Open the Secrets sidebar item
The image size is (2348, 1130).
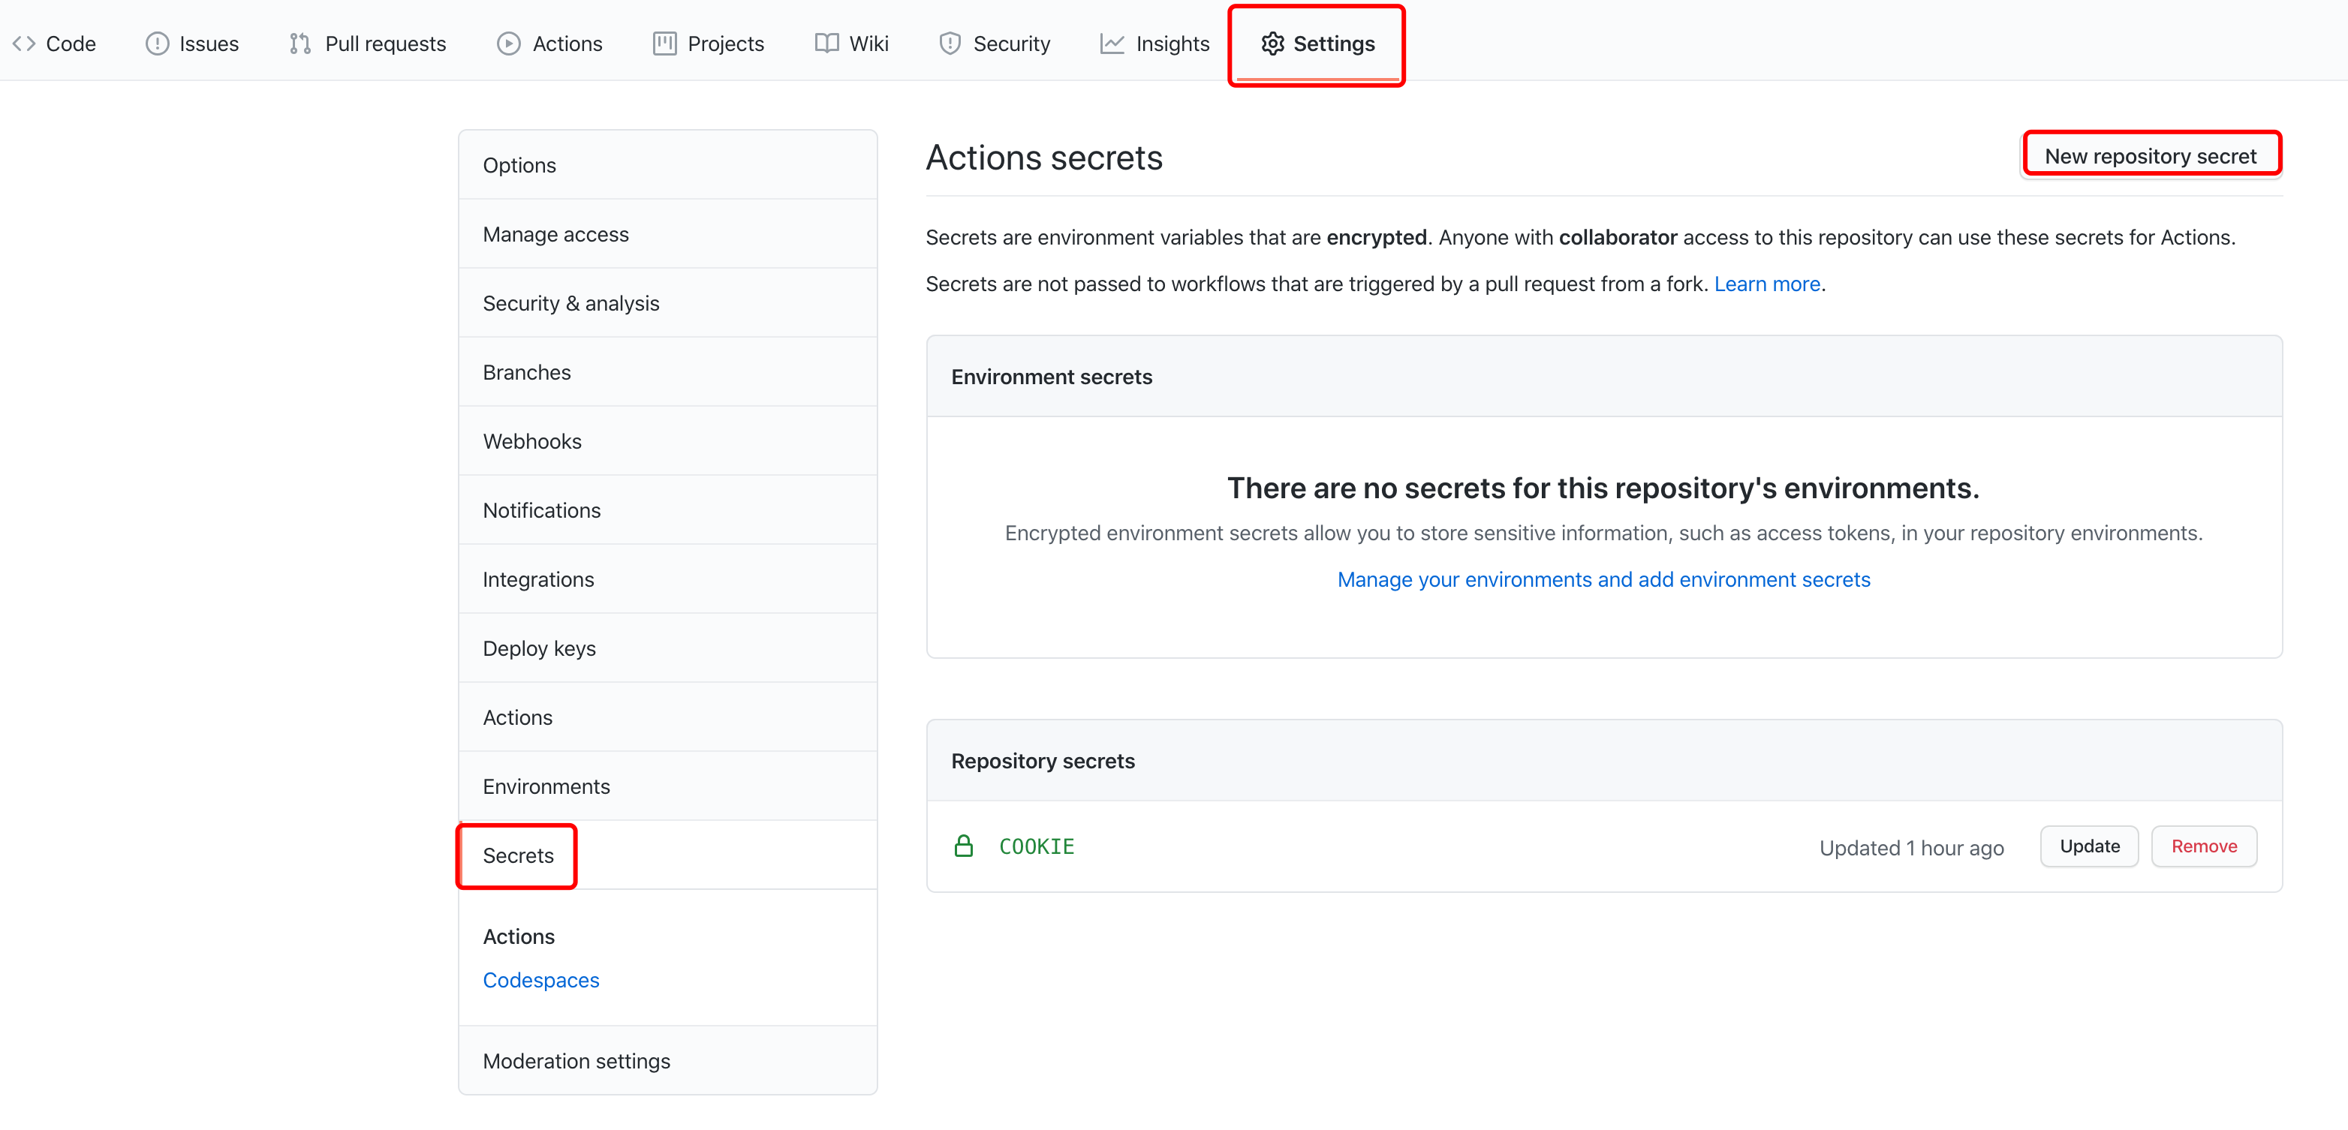pyautogui.click(x=518, y=855)
